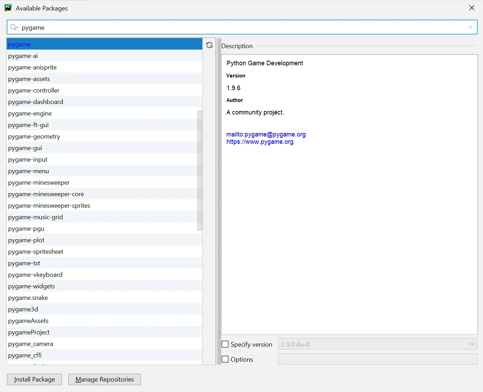This screenshot has height=392, width=483.
Task: Select the pygame-widgets package
Action: click(104, 286)
